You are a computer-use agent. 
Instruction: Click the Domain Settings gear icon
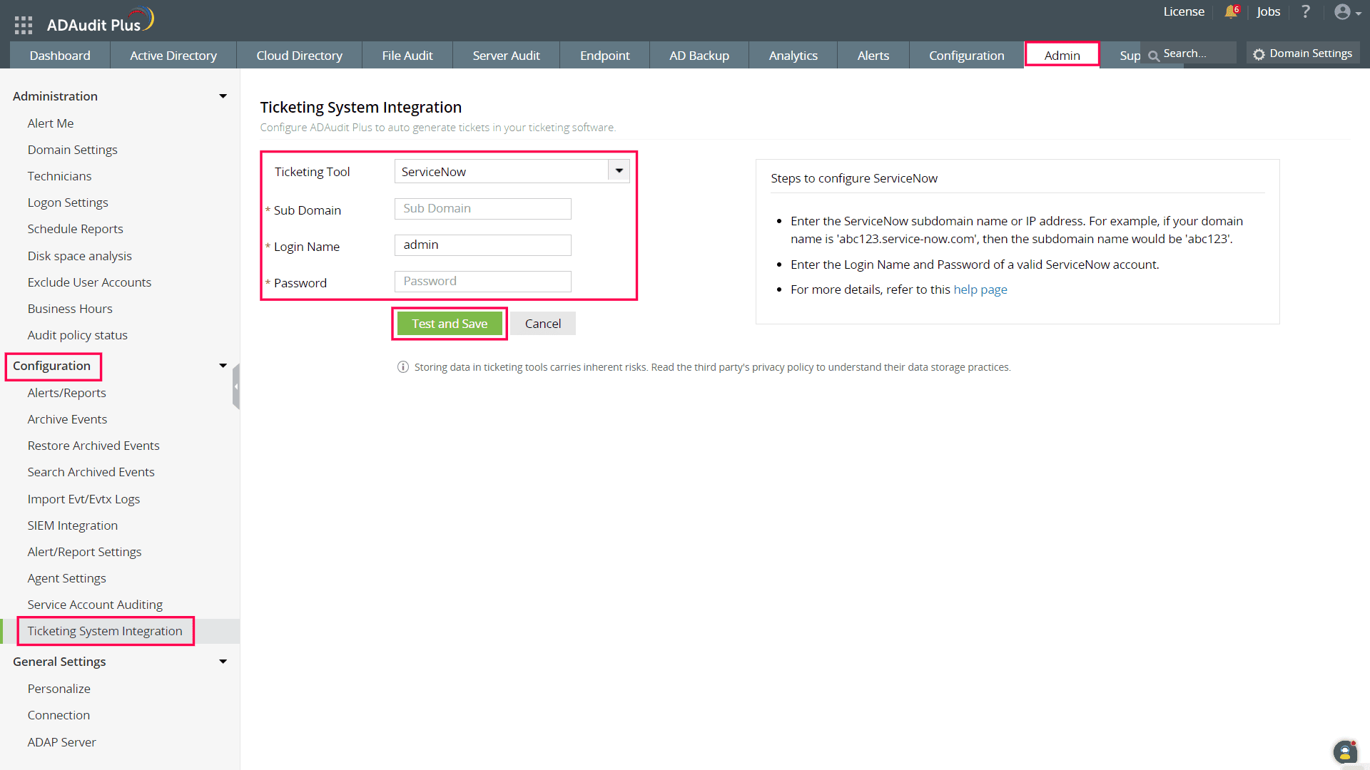(x=1259, y=55)
